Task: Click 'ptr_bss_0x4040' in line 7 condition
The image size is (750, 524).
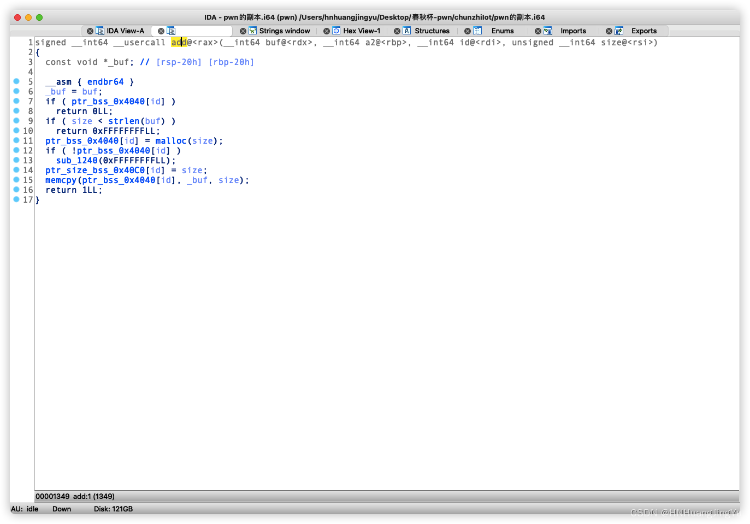Action: [x=108, y=102]
